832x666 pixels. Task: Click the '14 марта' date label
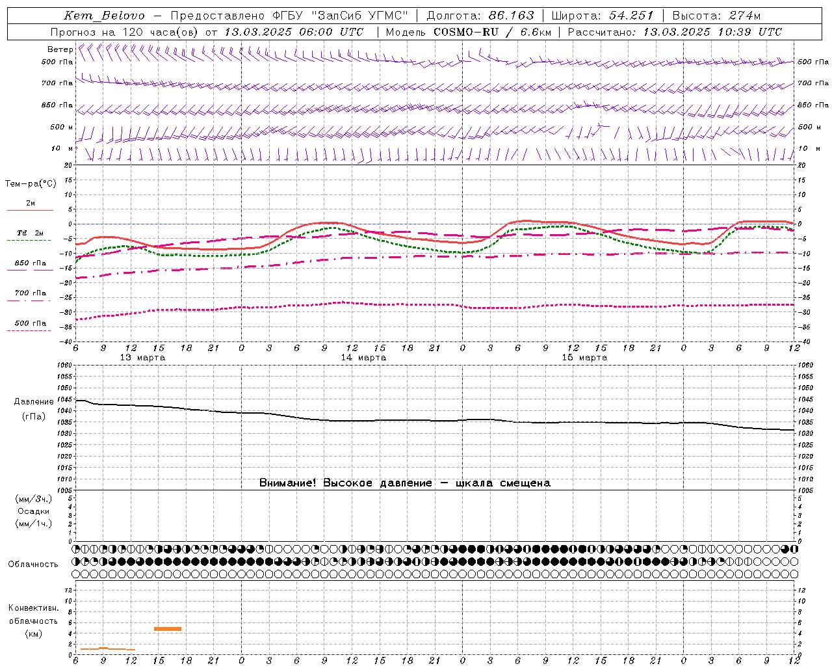tap(363, 358)
